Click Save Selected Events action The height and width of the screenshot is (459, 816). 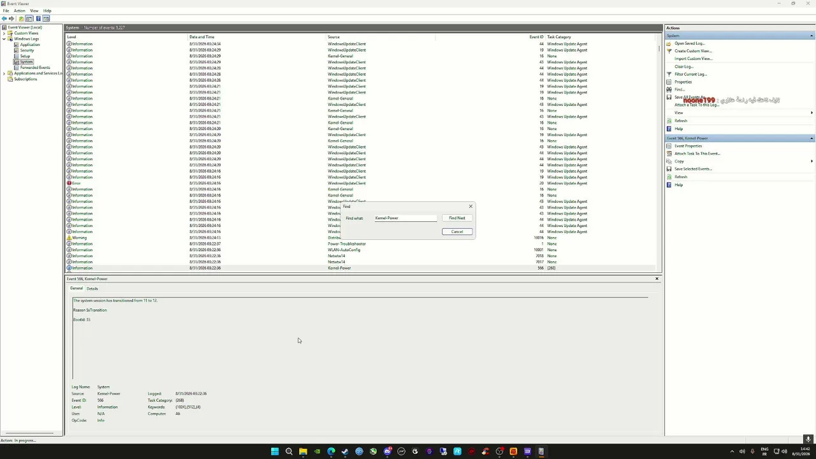693,169
